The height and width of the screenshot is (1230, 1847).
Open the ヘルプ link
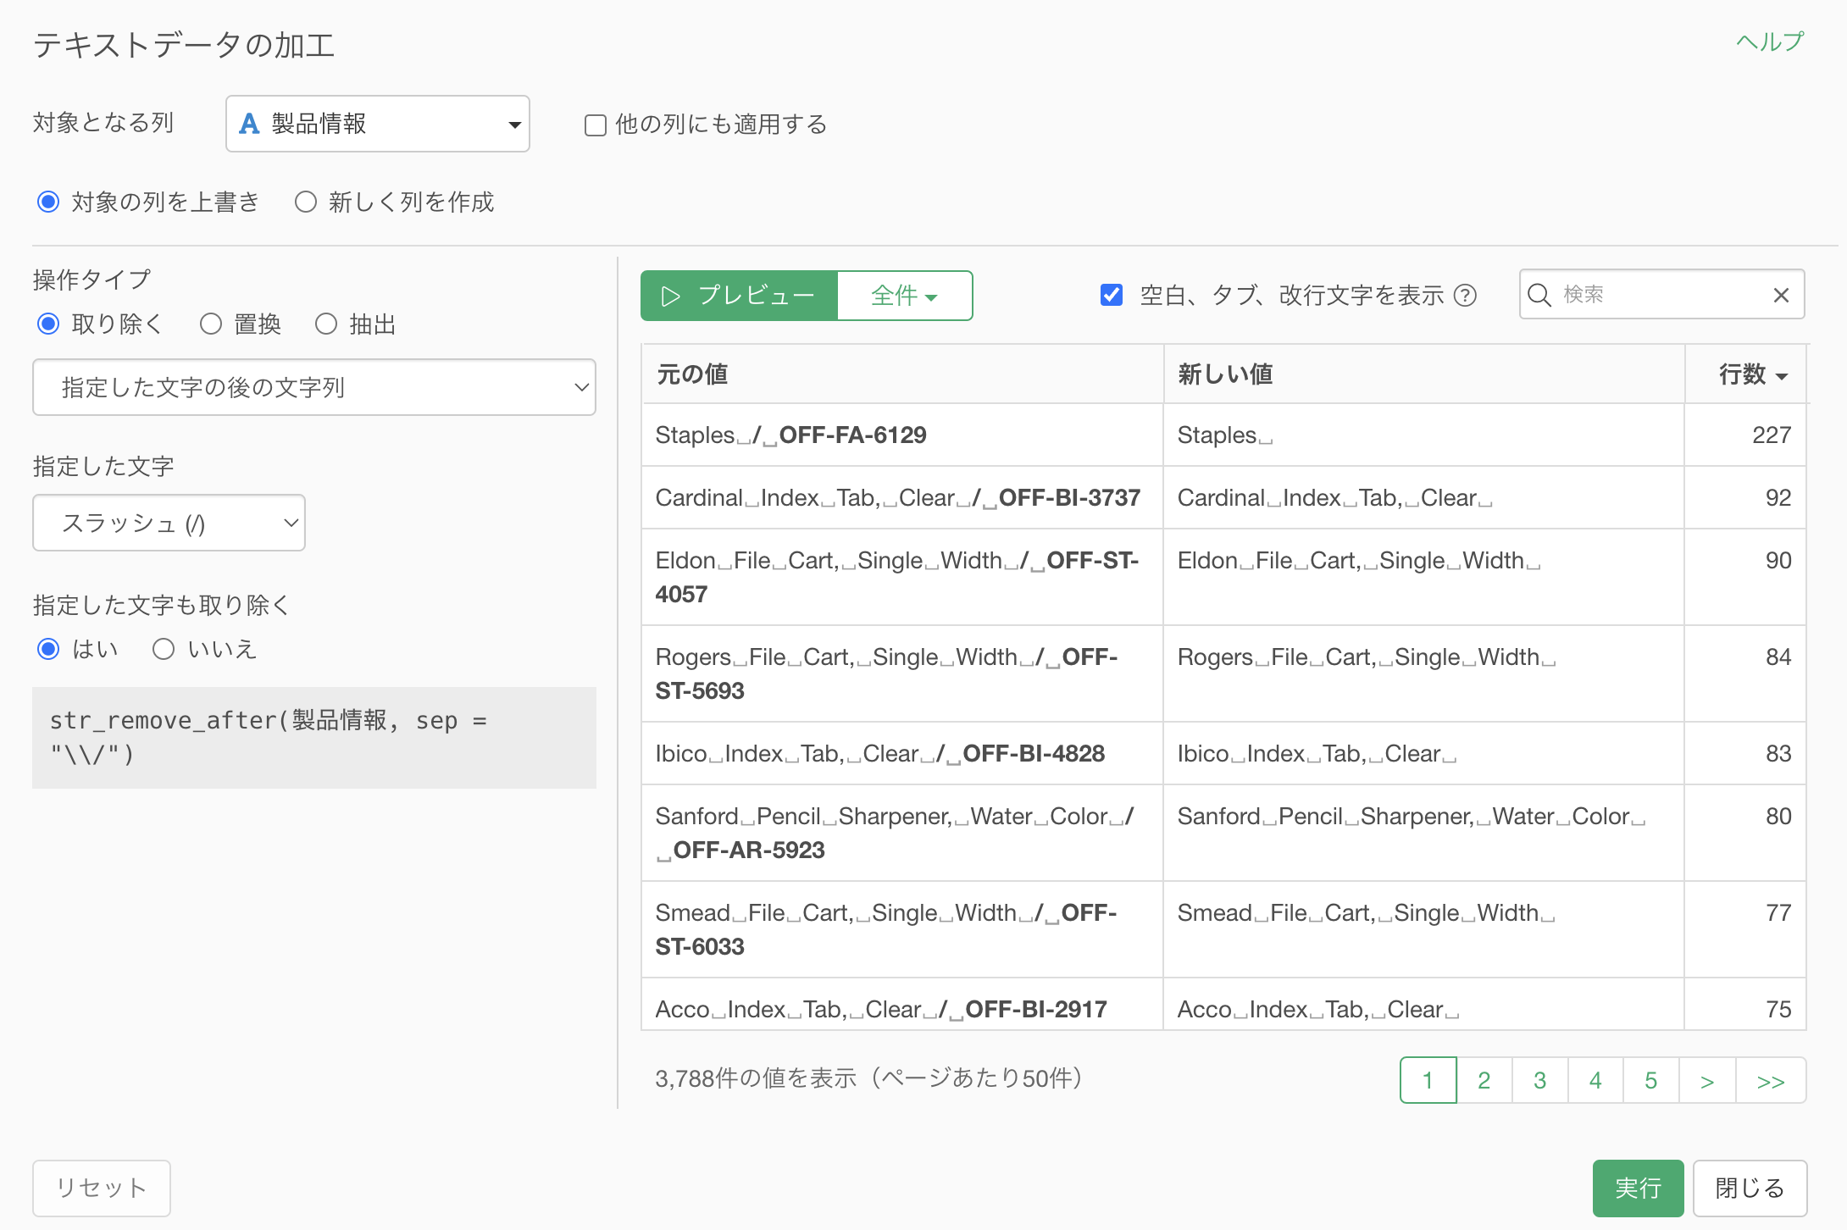click(x=1770, y=42)
